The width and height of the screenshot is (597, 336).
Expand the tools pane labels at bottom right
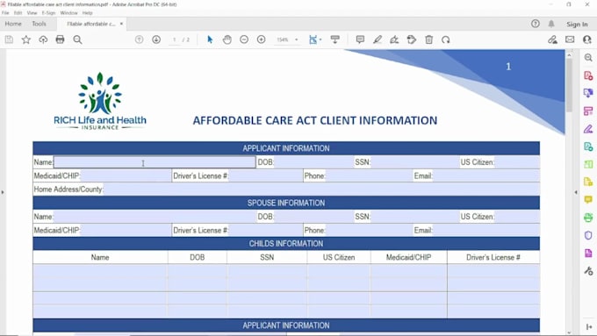[x=589, y=327]
